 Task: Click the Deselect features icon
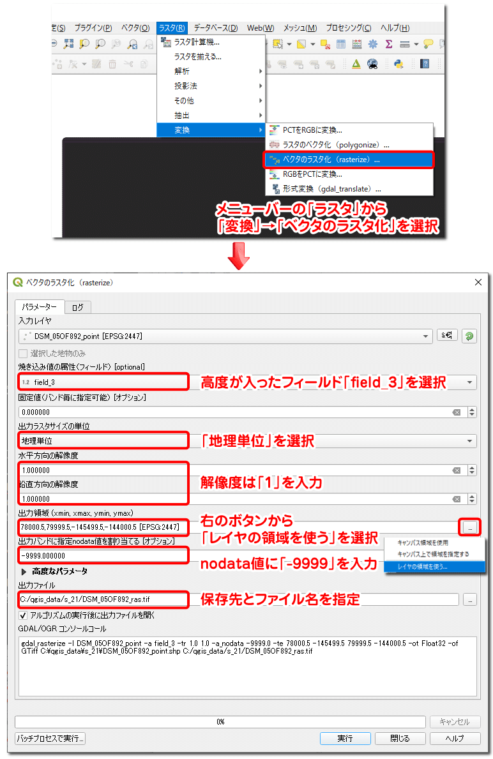pyautogui.click(x=326, y=45)
